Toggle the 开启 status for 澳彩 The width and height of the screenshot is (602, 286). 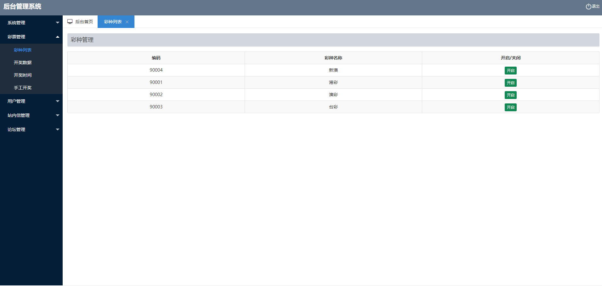[510, 95]
